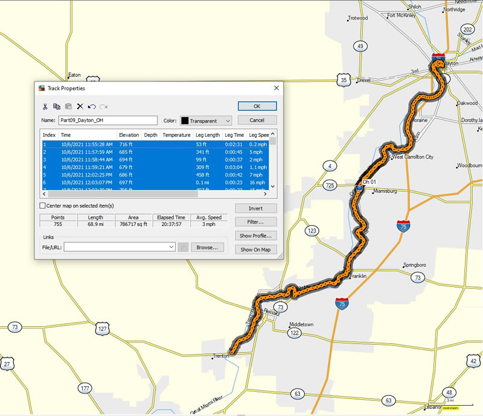Click the US 42 route shield
Screen dimensions: 483x416
[x=473, y=361]
